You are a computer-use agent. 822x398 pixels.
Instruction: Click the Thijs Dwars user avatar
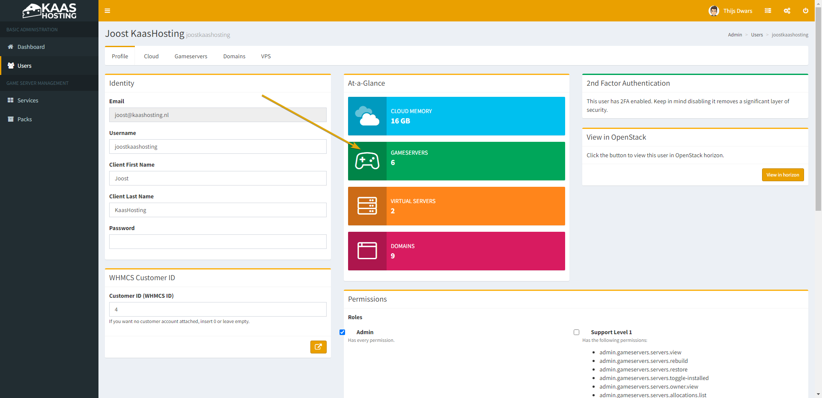[714, 11]
